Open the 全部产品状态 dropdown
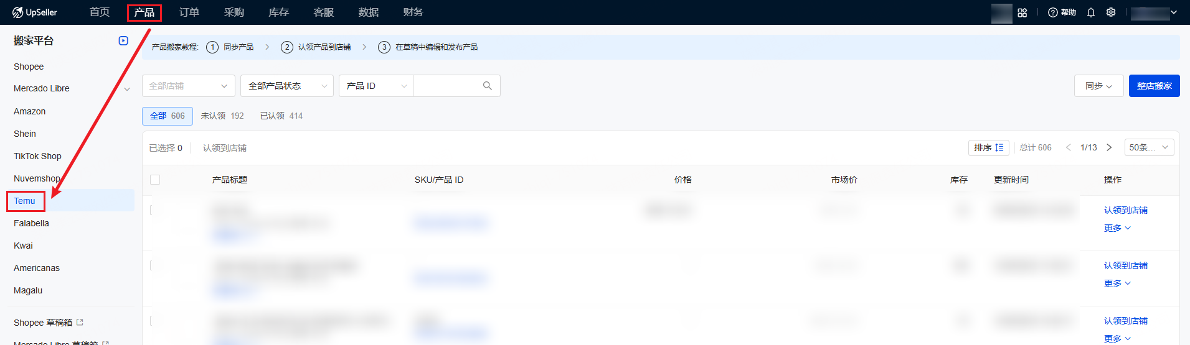The width and height of the screenshot is (1190, 345). 287,86
